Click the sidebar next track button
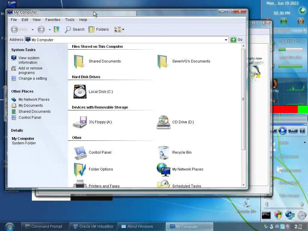 293,130
